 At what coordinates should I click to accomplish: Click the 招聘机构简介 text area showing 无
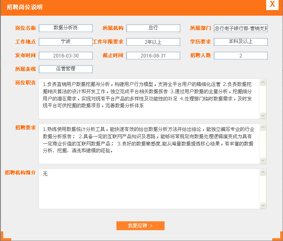(x=149, y=189)
